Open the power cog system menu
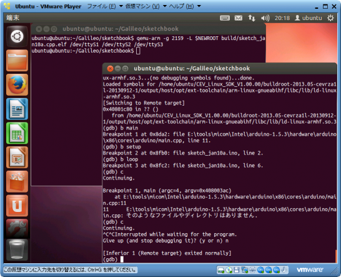 pyautogui.click(x=330, y=18)
